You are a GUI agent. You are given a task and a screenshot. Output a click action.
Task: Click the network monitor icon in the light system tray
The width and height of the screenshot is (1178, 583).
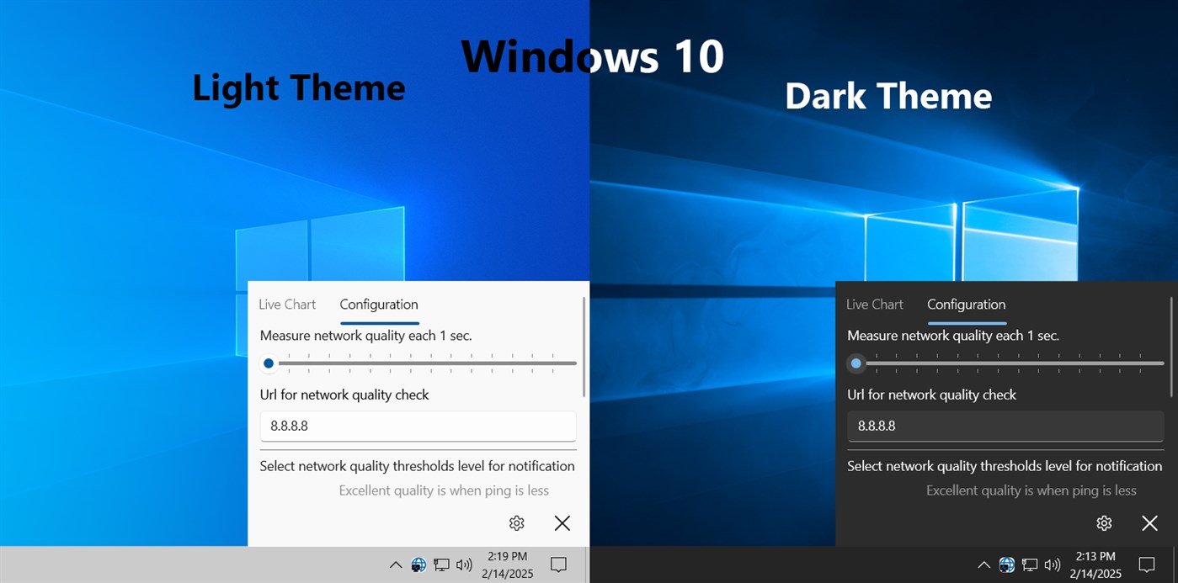(x=440, y=564)
